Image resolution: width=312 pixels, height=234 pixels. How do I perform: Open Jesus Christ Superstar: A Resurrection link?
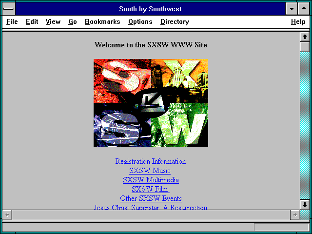[x=151, y=207]
